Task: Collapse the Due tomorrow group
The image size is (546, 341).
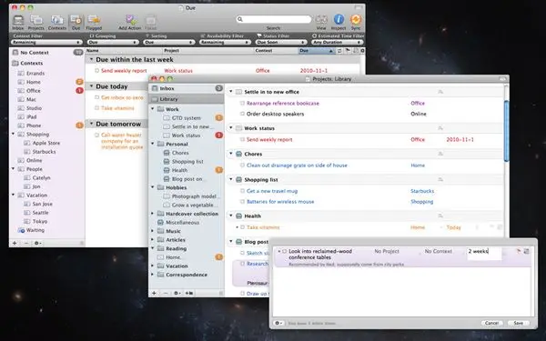Action: pyautogui.click(x=91, y=124)
